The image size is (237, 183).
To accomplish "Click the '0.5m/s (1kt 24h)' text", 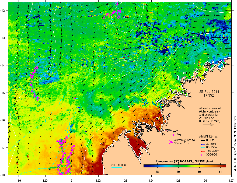I will (x=210, y=121).
